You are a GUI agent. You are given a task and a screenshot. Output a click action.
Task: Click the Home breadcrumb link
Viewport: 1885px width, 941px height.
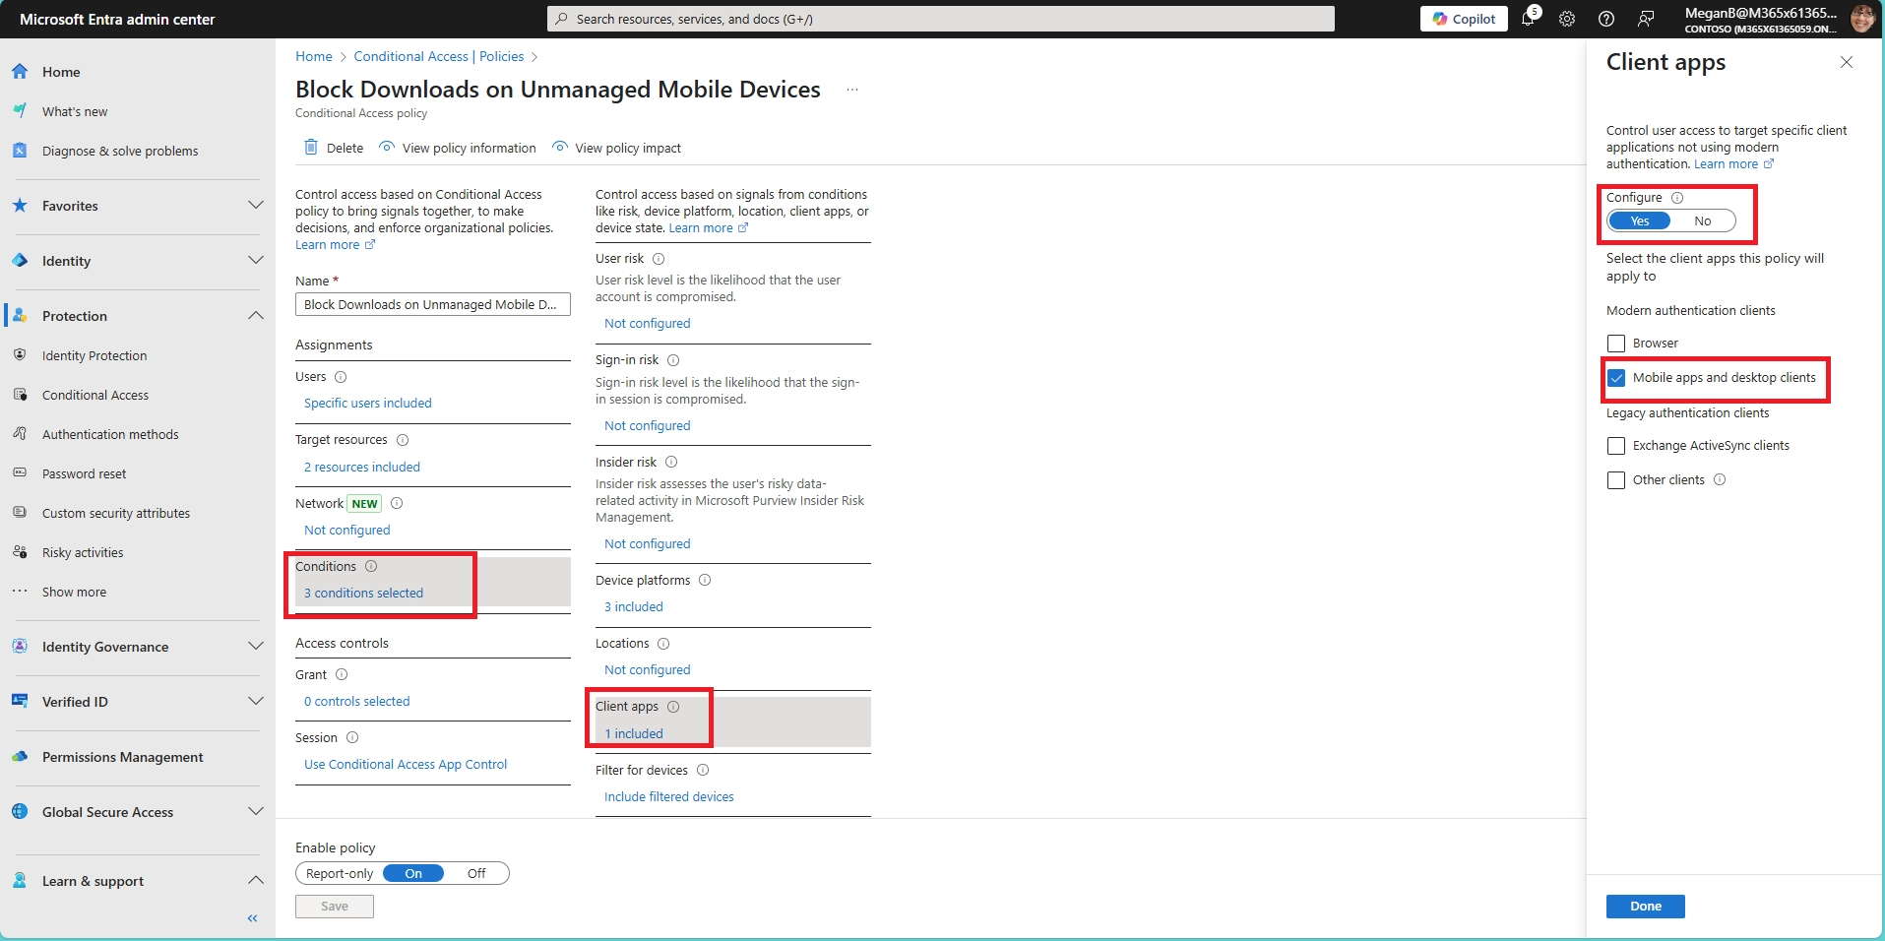(x=314, y=56)
